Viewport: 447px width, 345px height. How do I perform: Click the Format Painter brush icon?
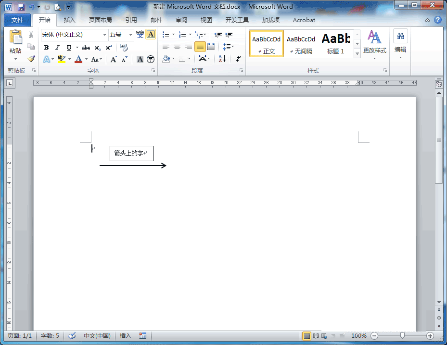[31, 59]
